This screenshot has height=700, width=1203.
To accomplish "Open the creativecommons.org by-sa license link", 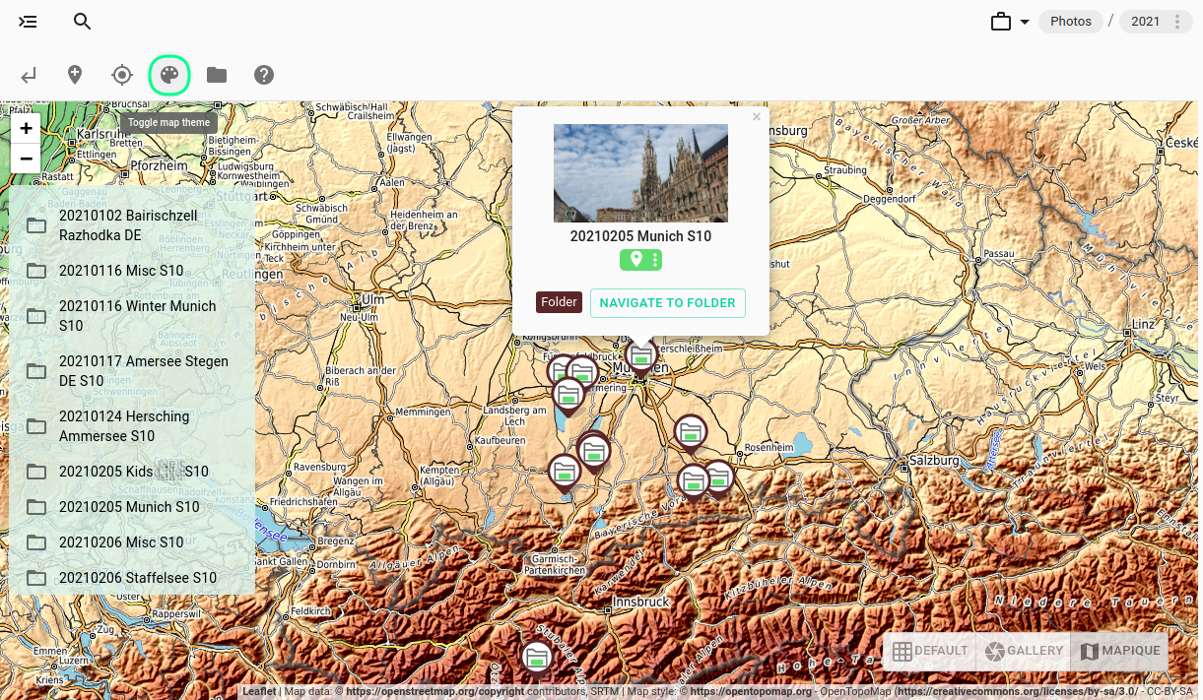I will tap(1019, 692).
